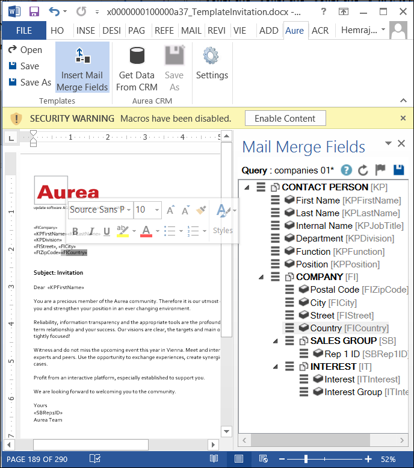Click proofing errors icon in status bar
Screen dimensions: 414x468
[x=95, y=459]
